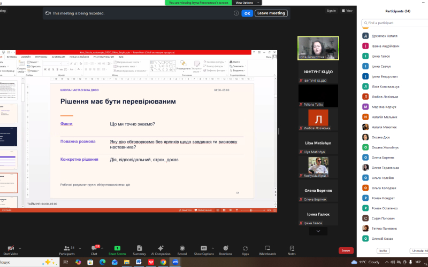This screenshot has width=428, height=267.
Task: Expand video options caret beside Start Video
Action: (20, 248)
